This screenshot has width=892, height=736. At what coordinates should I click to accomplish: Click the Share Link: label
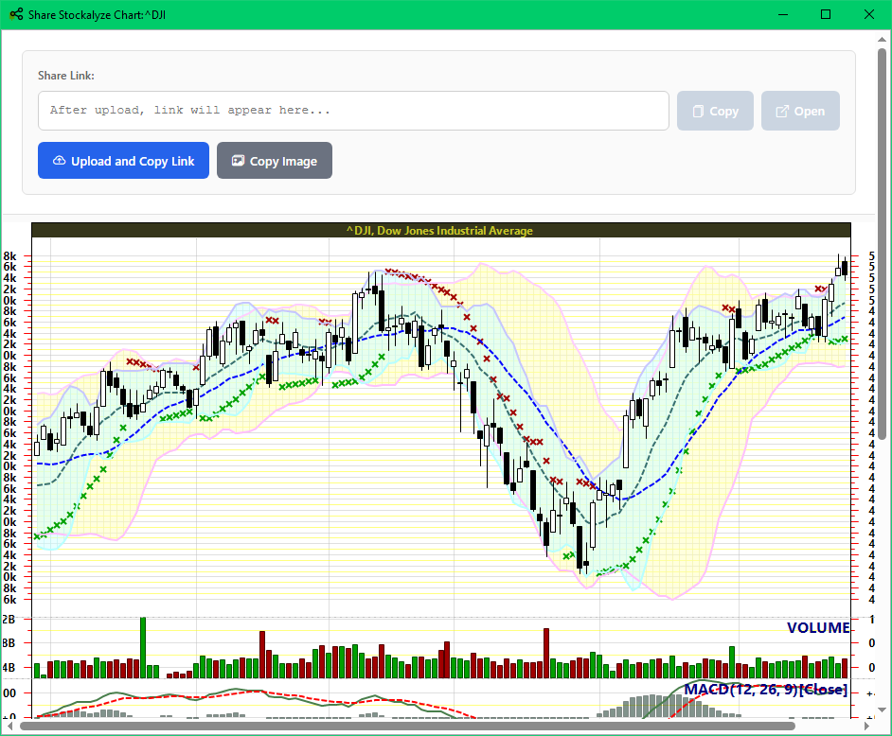(66, 76)
